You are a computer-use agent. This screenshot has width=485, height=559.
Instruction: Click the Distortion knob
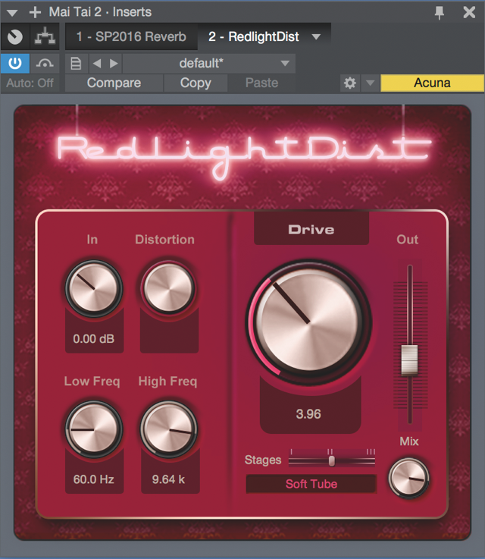[x=169, y=288]
